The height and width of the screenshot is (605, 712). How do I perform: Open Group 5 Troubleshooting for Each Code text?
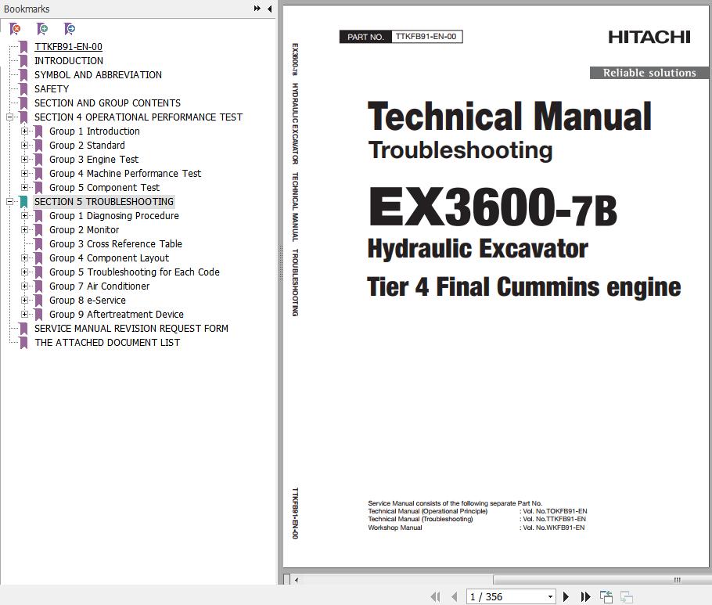(x=135, y=272)
